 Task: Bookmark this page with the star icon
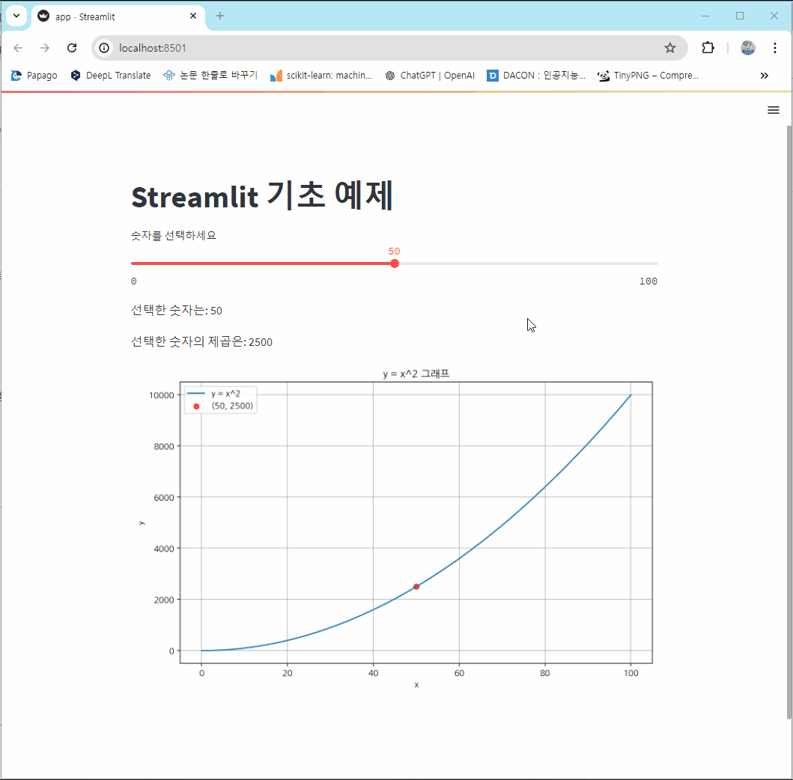pyautogui.click(x=670, y=47)
